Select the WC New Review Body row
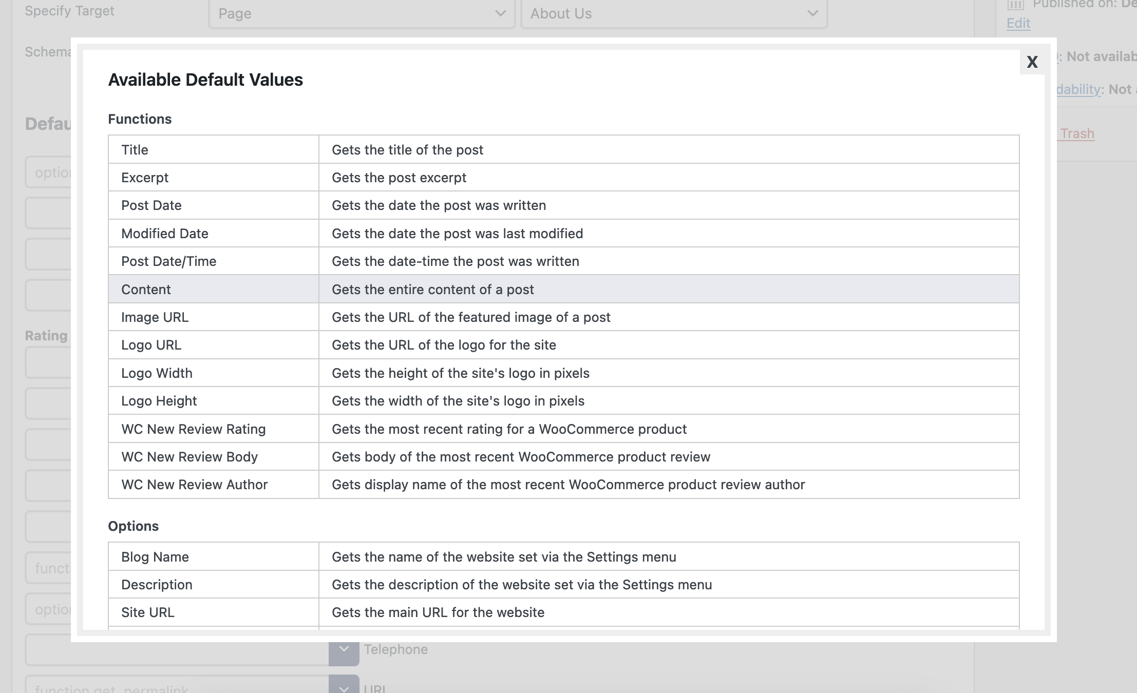 563,457
